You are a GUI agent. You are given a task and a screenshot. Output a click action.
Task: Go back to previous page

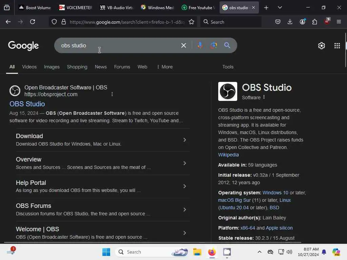pos(8,22)
